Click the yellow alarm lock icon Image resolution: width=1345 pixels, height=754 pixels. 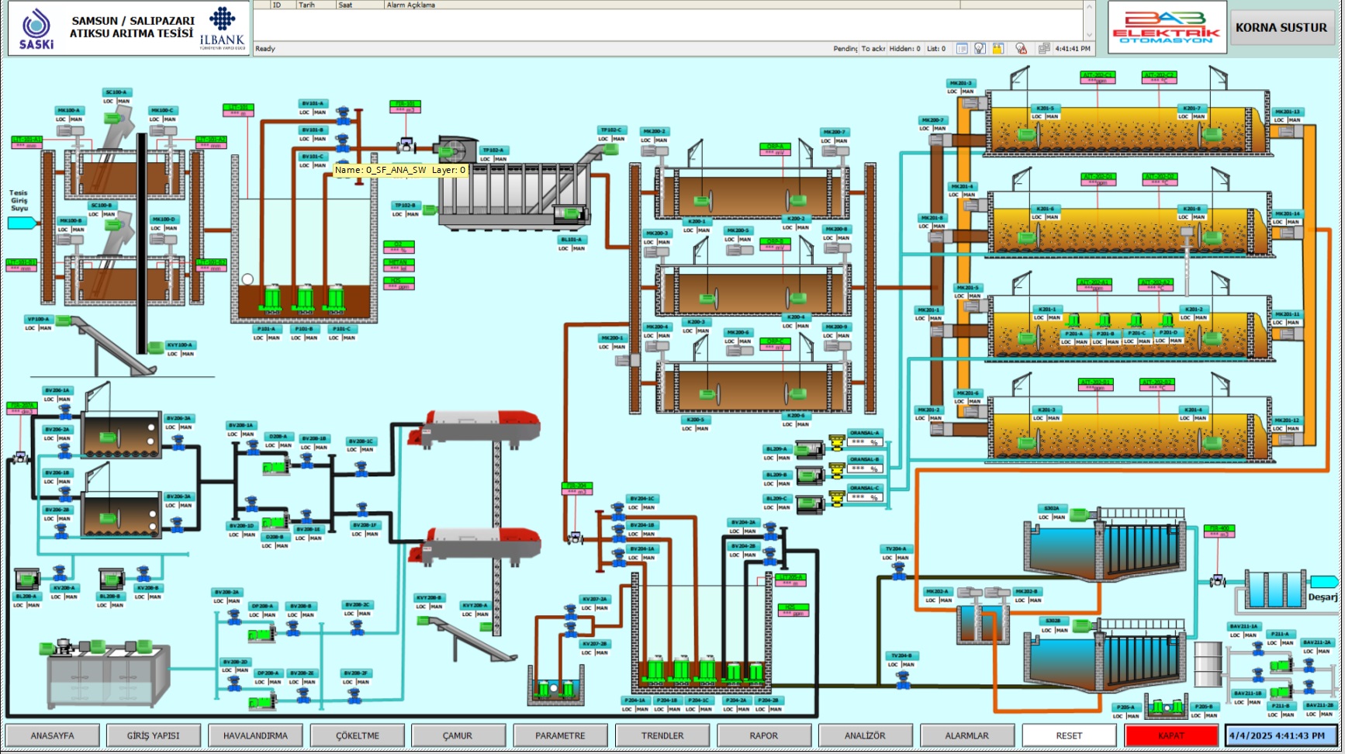point(998,48)
